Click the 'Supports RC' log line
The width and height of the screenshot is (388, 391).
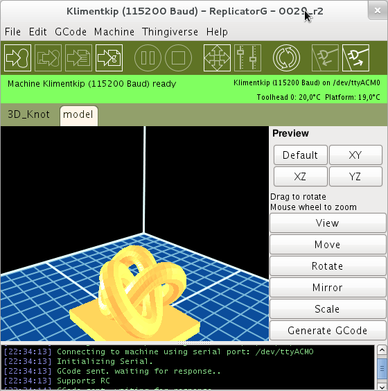click(83, 381)
